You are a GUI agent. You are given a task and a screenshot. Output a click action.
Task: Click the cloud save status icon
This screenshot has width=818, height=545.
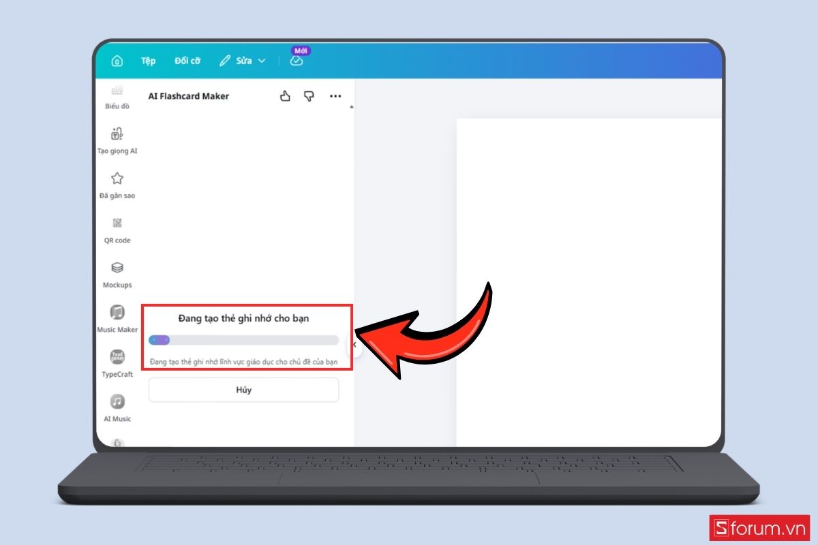tap(296, 61)
